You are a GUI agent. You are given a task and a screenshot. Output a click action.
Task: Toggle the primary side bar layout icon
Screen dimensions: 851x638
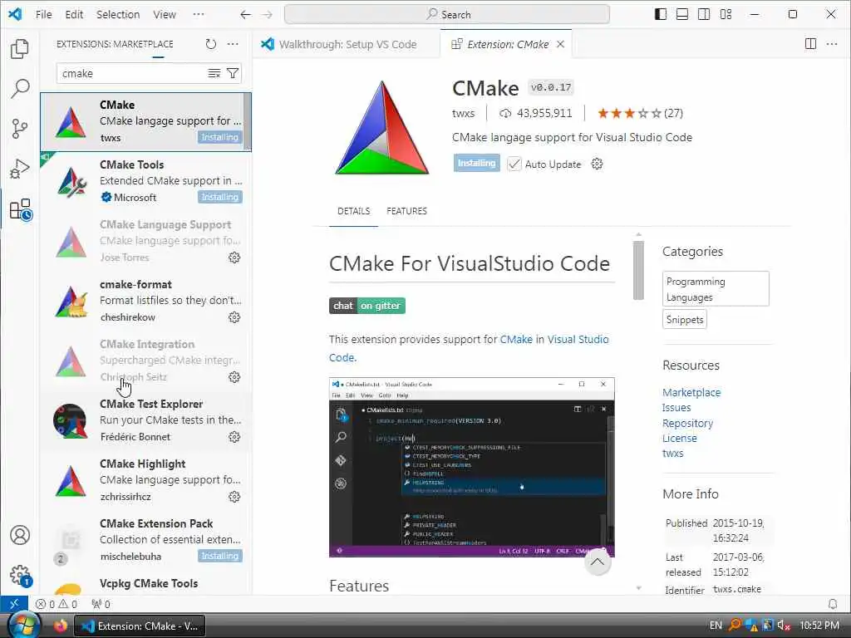(661, 15)
